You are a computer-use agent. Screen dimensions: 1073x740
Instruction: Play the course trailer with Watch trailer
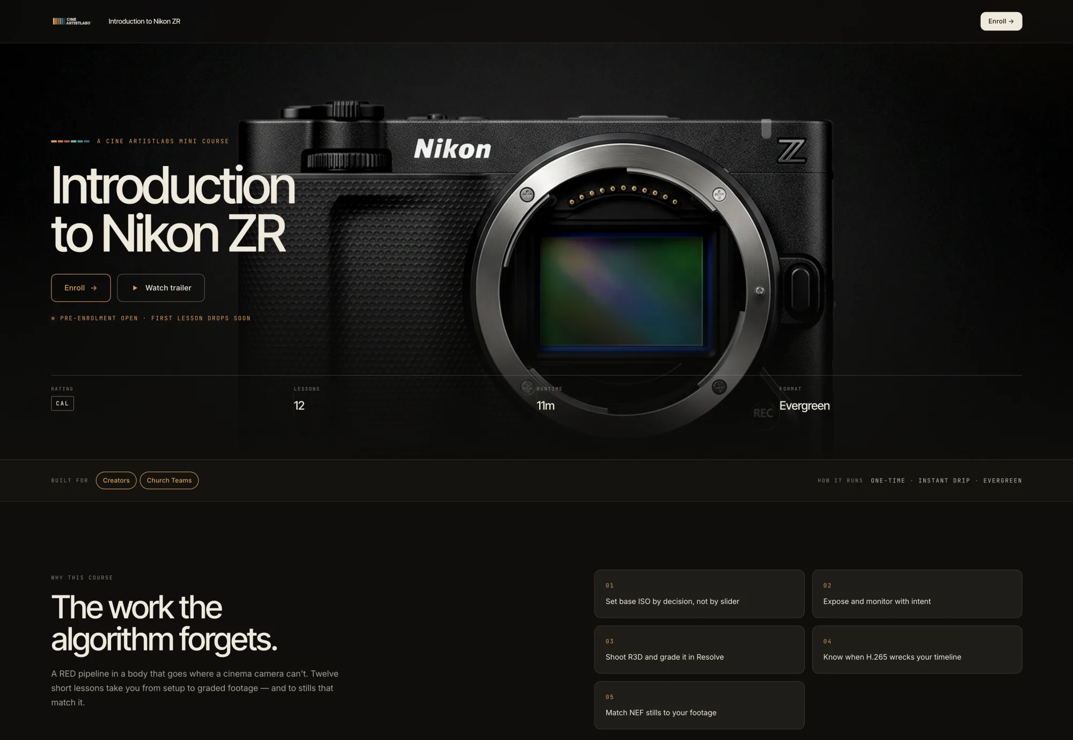point(161,288)
